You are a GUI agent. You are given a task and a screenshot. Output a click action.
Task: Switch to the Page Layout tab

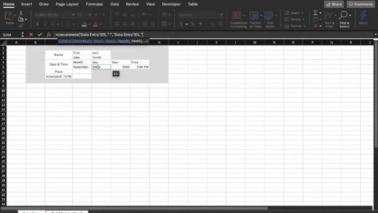coord(67,4)
